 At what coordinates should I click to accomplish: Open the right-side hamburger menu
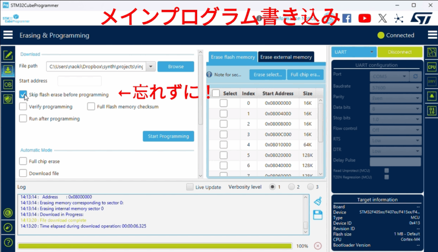coord(432,35)
